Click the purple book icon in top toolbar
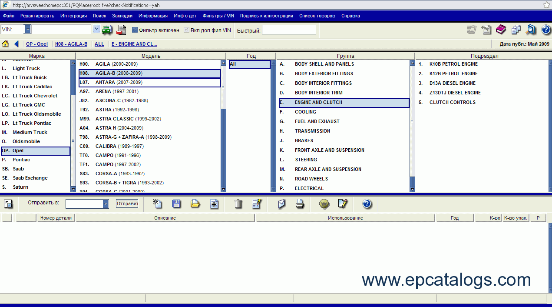 tap(501, 30)
